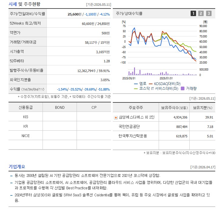Click the 52Weeks 최고/최저 row label

(x=25, y=23)
